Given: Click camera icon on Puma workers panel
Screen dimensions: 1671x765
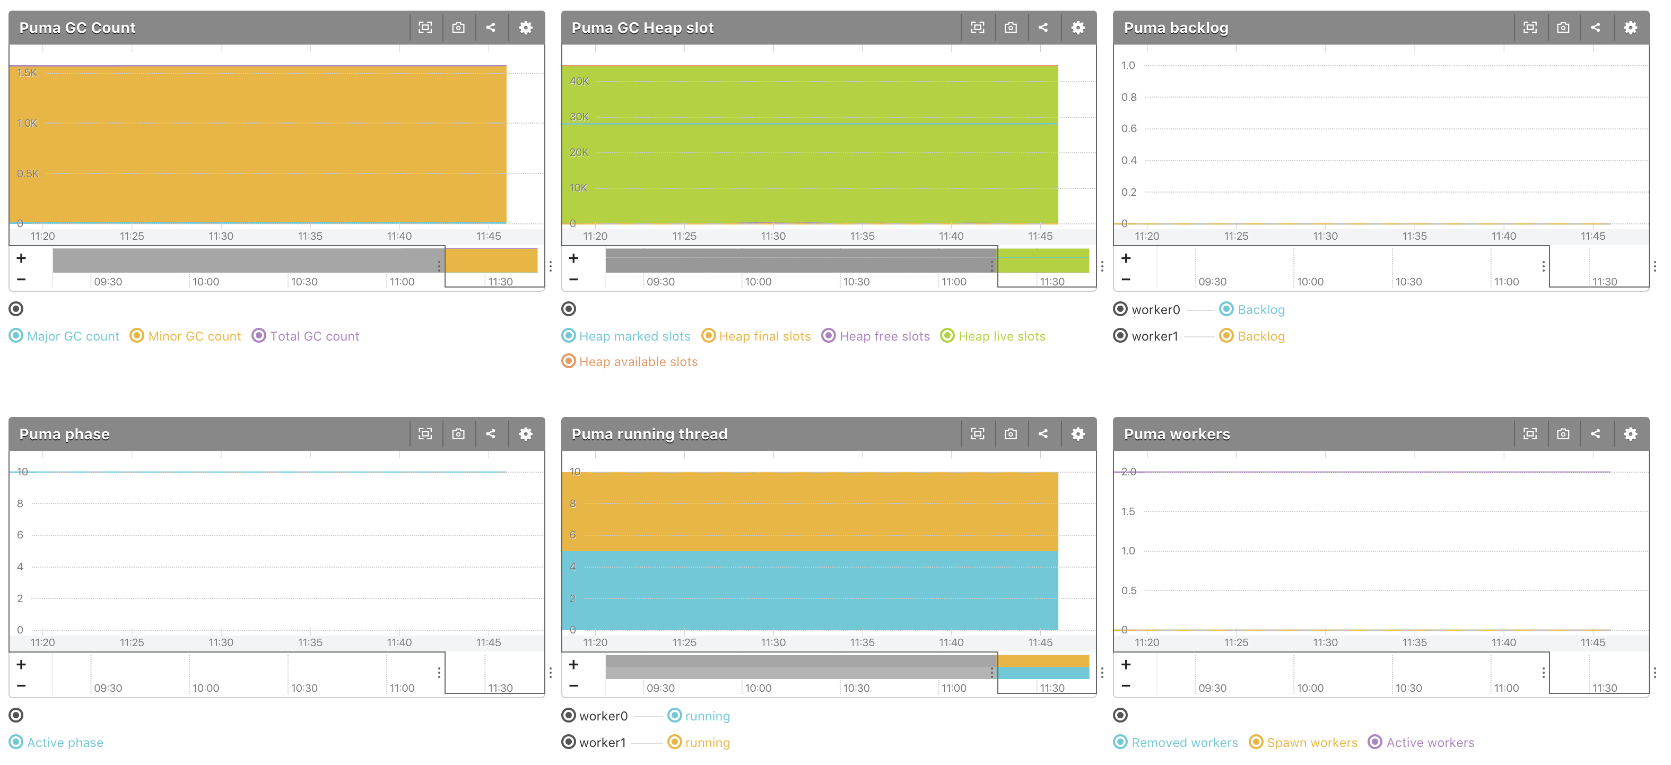Looking at the screenshot, I should pos(1563,433).
